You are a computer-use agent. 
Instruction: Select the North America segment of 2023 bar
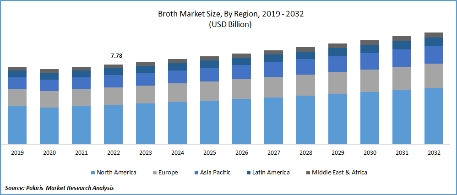pyautogui.click(x=146, y=124)
